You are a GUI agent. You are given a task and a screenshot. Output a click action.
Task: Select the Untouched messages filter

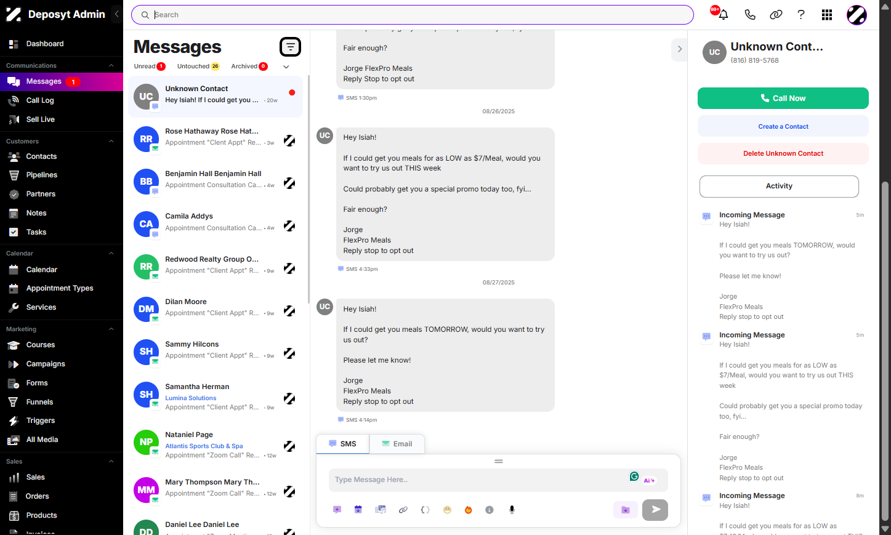(x=198, y=66)
